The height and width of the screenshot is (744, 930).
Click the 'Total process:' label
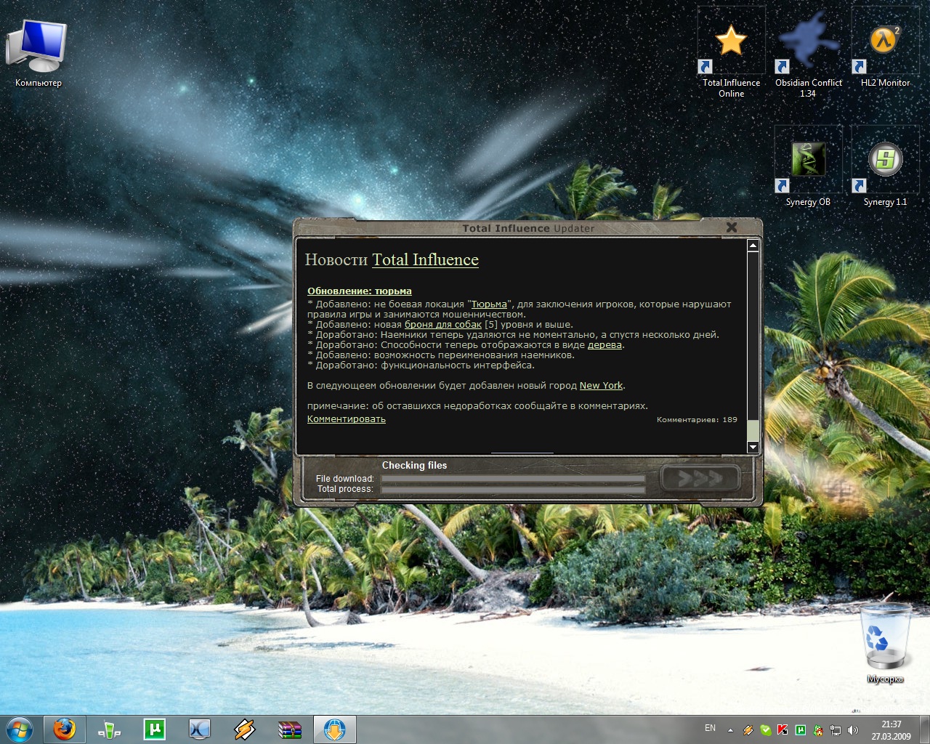pos(345,489)
